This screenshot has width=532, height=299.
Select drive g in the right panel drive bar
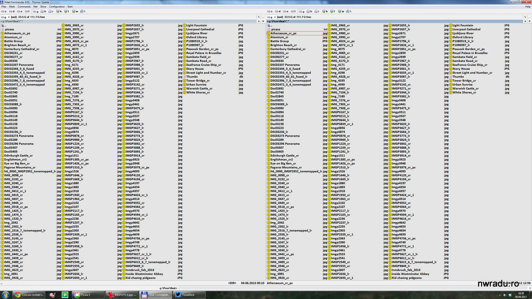tap(302, 11)
